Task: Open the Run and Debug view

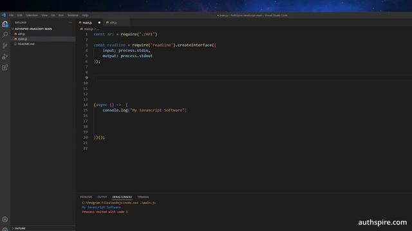Action: (5, 56)
